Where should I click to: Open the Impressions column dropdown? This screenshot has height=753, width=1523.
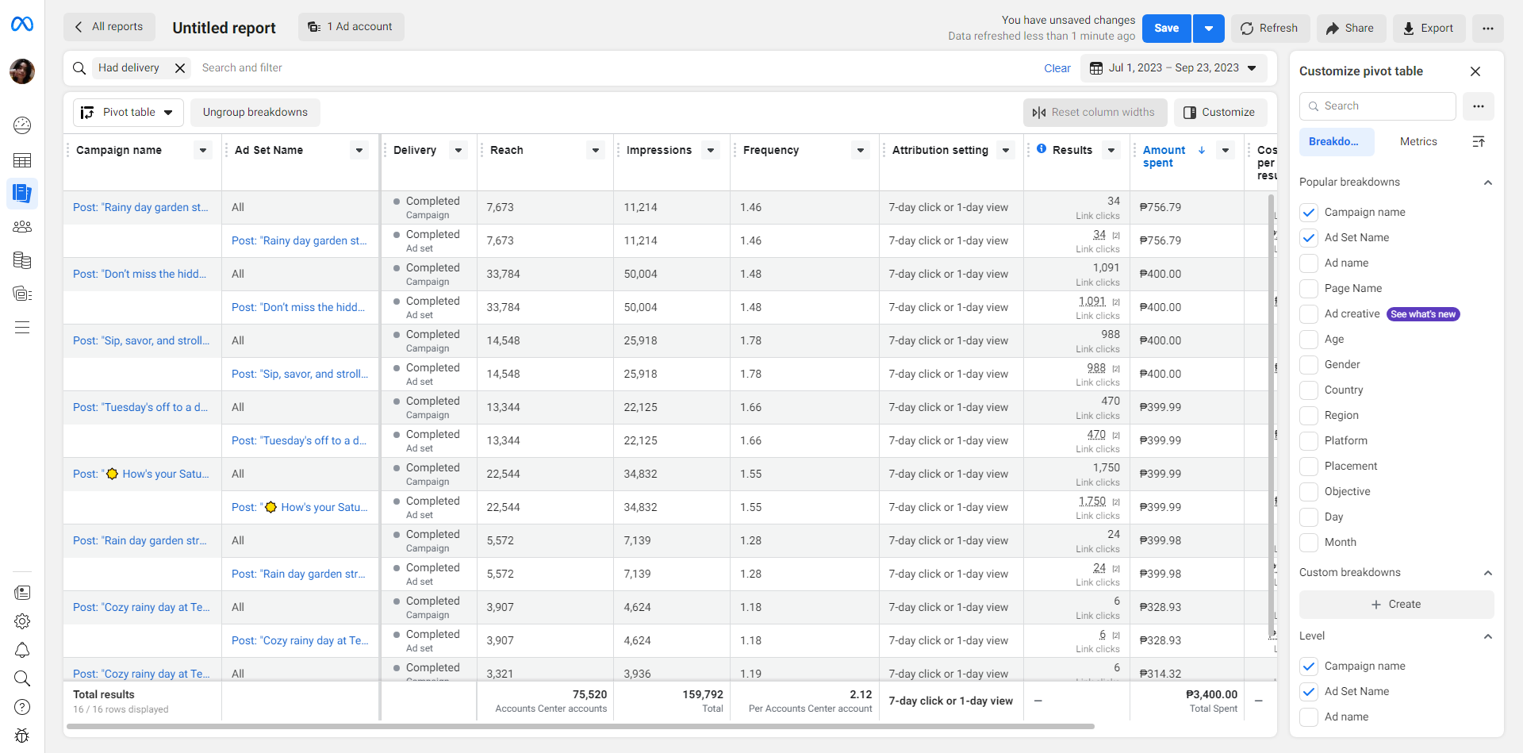pos(711,150)
